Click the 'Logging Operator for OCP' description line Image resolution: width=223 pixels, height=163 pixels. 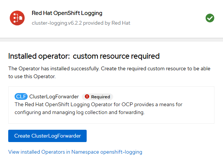pos(98,104)
